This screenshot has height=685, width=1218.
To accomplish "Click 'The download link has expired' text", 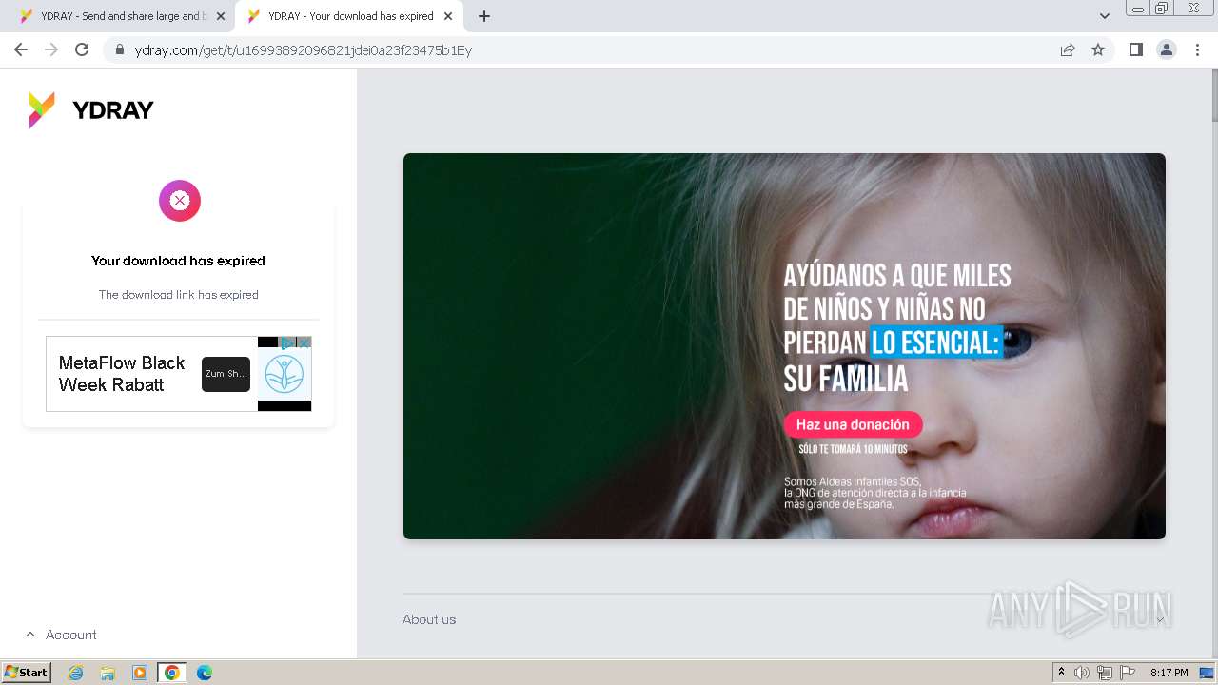I will (179, 295).
